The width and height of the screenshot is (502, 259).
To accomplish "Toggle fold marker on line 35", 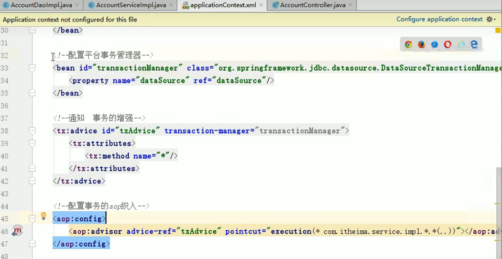I will click(32, 93).
